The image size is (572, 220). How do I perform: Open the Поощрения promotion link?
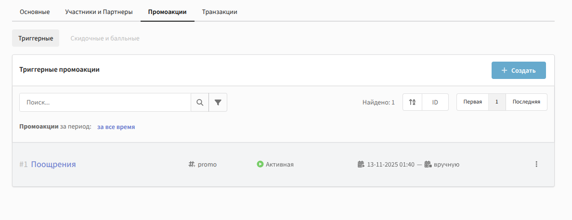pyautogui.click(x=53, y=164)
